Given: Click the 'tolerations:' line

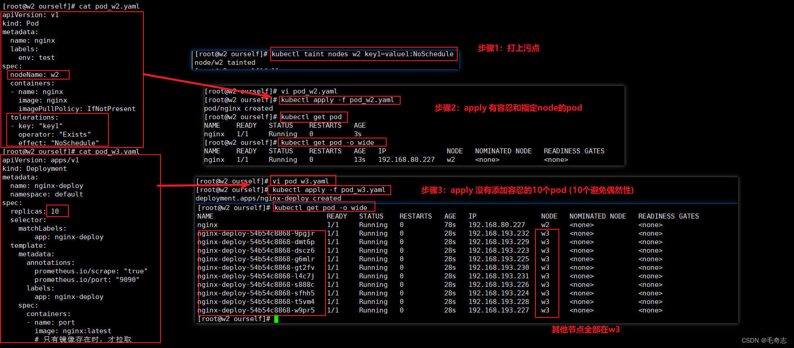Looking at the screenshot, I should (35, 117).
